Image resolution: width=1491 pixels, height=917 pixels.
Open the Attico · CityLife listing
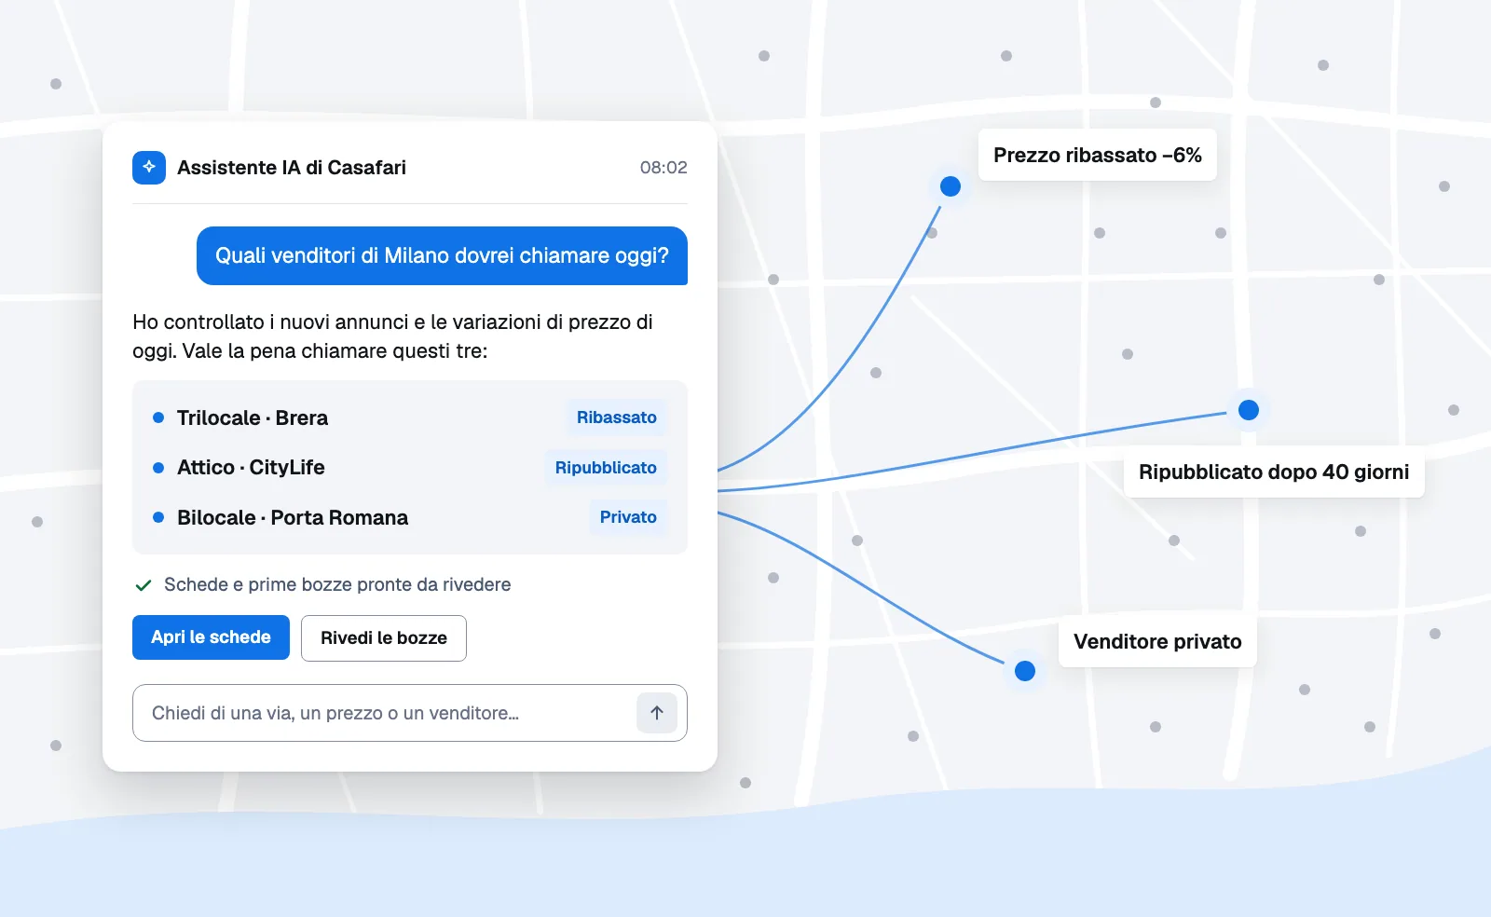point(251,468)
